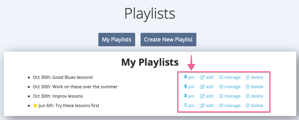
Task: Click pin icon for Good Blues lessons
Action: click(185, 77)
